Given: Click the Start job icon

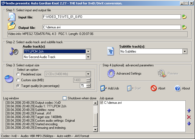Looking at the screenshot, I should tap(130, 88).
